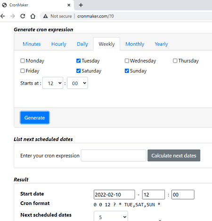Click the browser back arrow icon

(3, 16)
